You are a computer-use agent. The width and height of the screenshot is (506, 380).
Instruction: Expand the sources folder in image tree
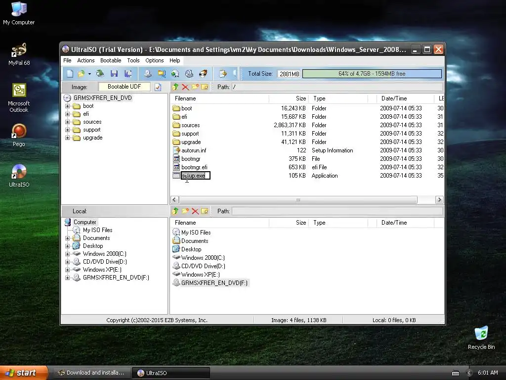(67, 122)
